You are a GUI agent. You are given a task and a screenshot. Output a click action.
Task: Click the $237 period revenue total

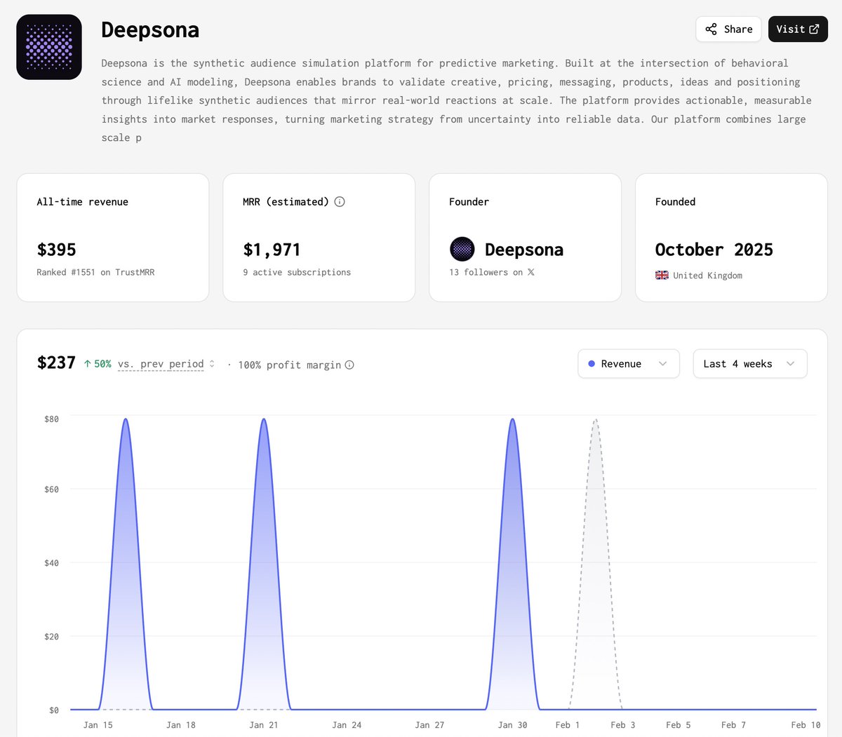tap(56, 363)
